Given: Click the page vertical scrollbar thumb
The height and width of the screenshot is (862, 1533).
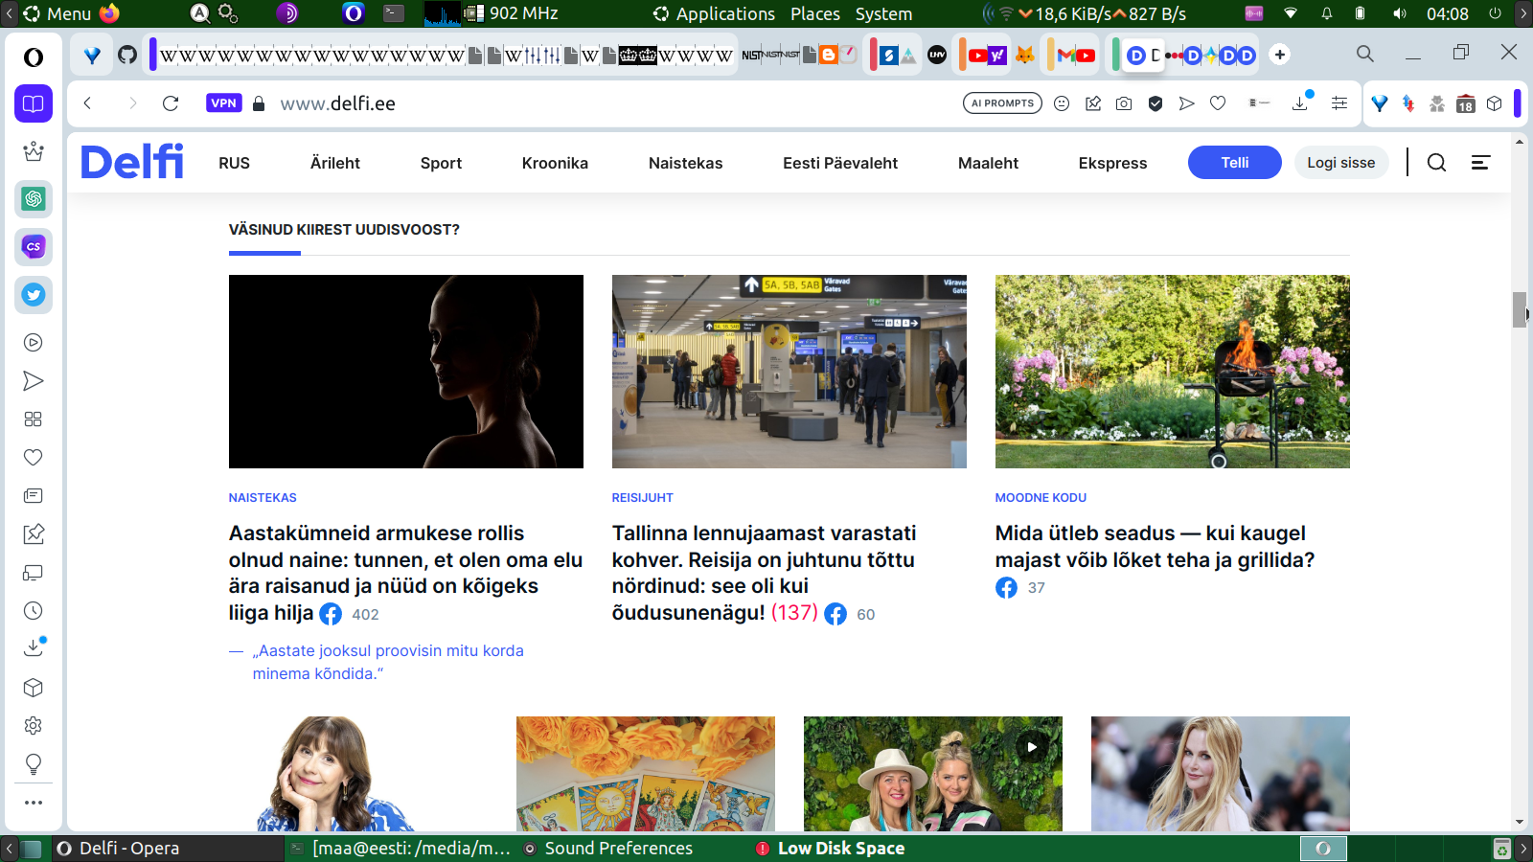Looking at the screenshot, I should [x=1520, y=309].
